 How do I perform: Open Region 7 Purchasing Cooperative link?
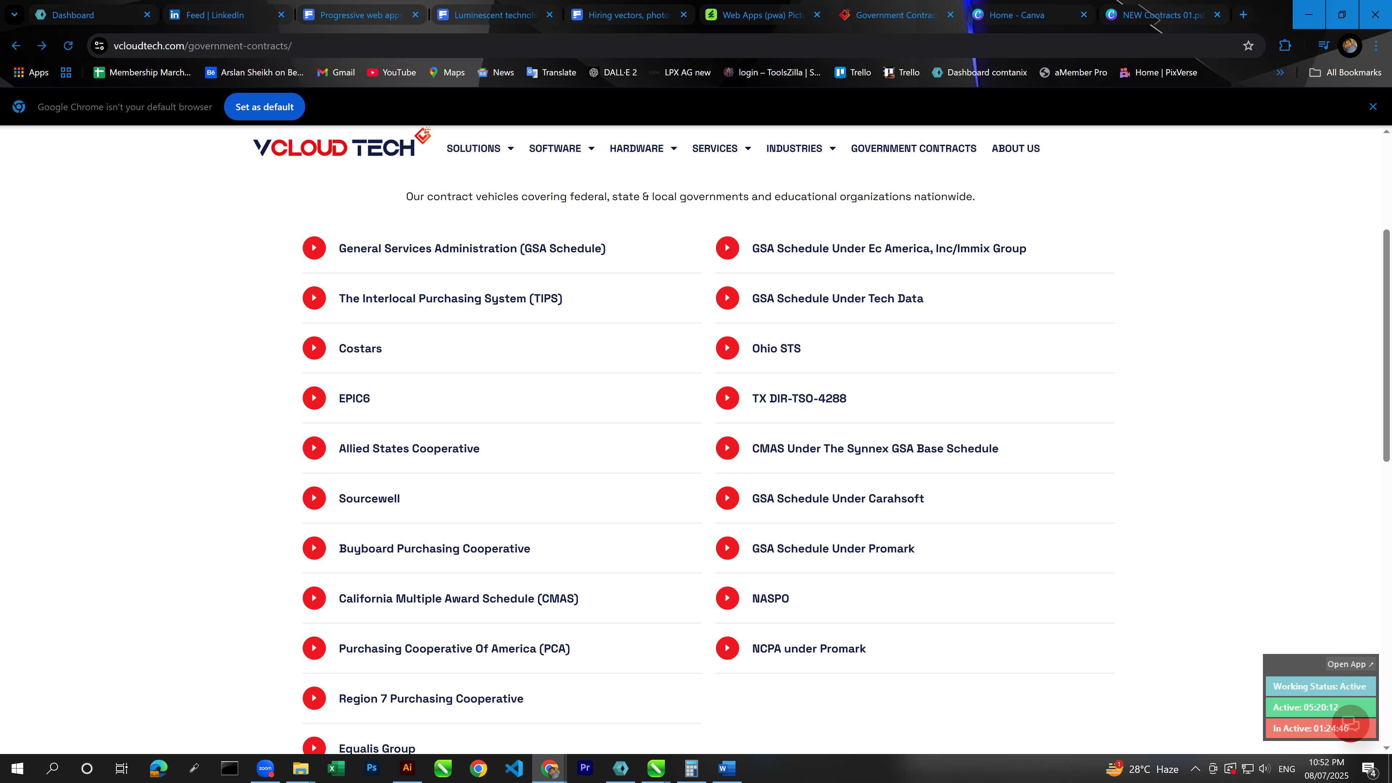click(x=431, y=698)
